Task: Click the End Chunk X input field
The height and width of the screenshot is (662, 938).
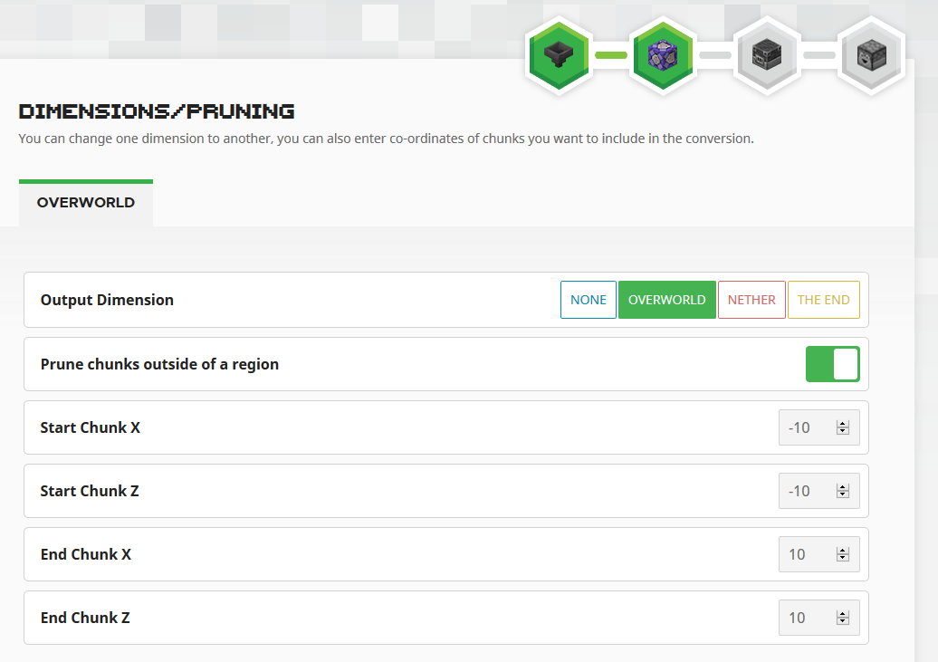Action: pos(819,554)
